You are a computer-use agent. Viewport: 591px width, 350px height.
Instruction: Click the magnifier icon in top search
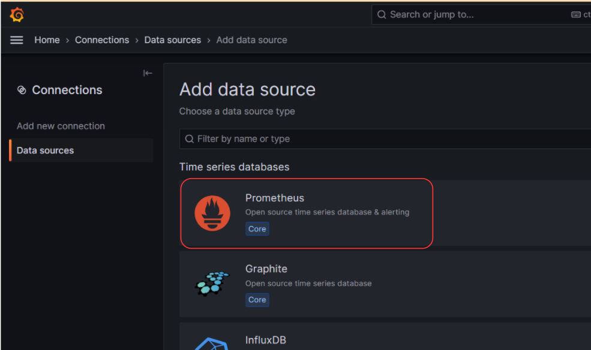382,14
